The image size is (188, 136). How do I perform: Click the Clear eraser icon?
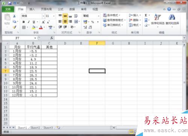click(x=146, y=25)
